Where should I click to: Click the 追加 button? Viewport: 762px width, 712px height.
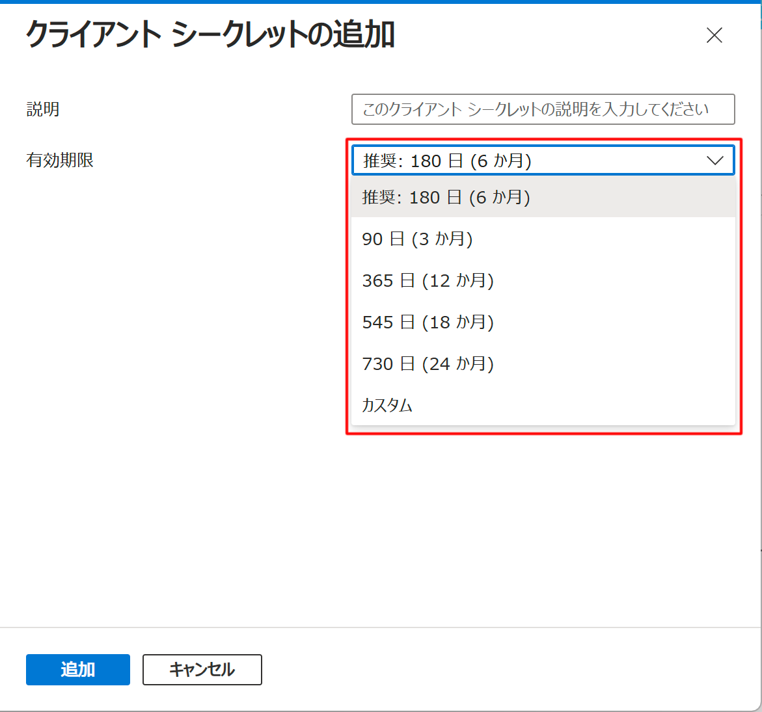coord(77,669)
